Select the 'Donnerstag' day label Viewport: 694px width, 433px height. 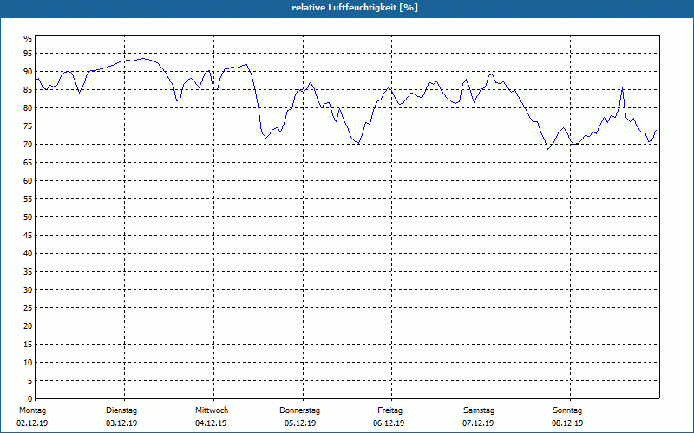[299, 410]
